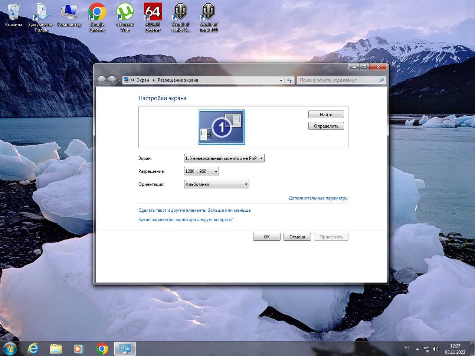Open the Экран monitor dropdown
This screenshot has height=356, width=475.
[224, 158]
